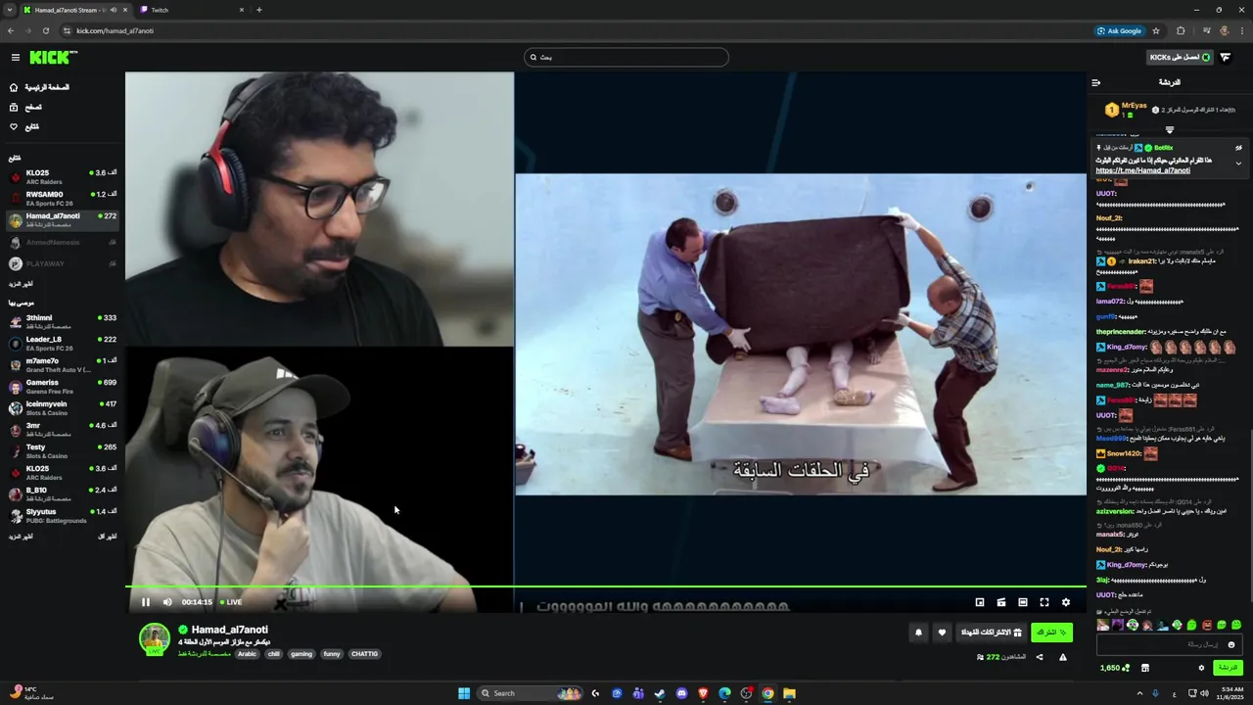Send message with green chat button

(x=1228, y=668)
